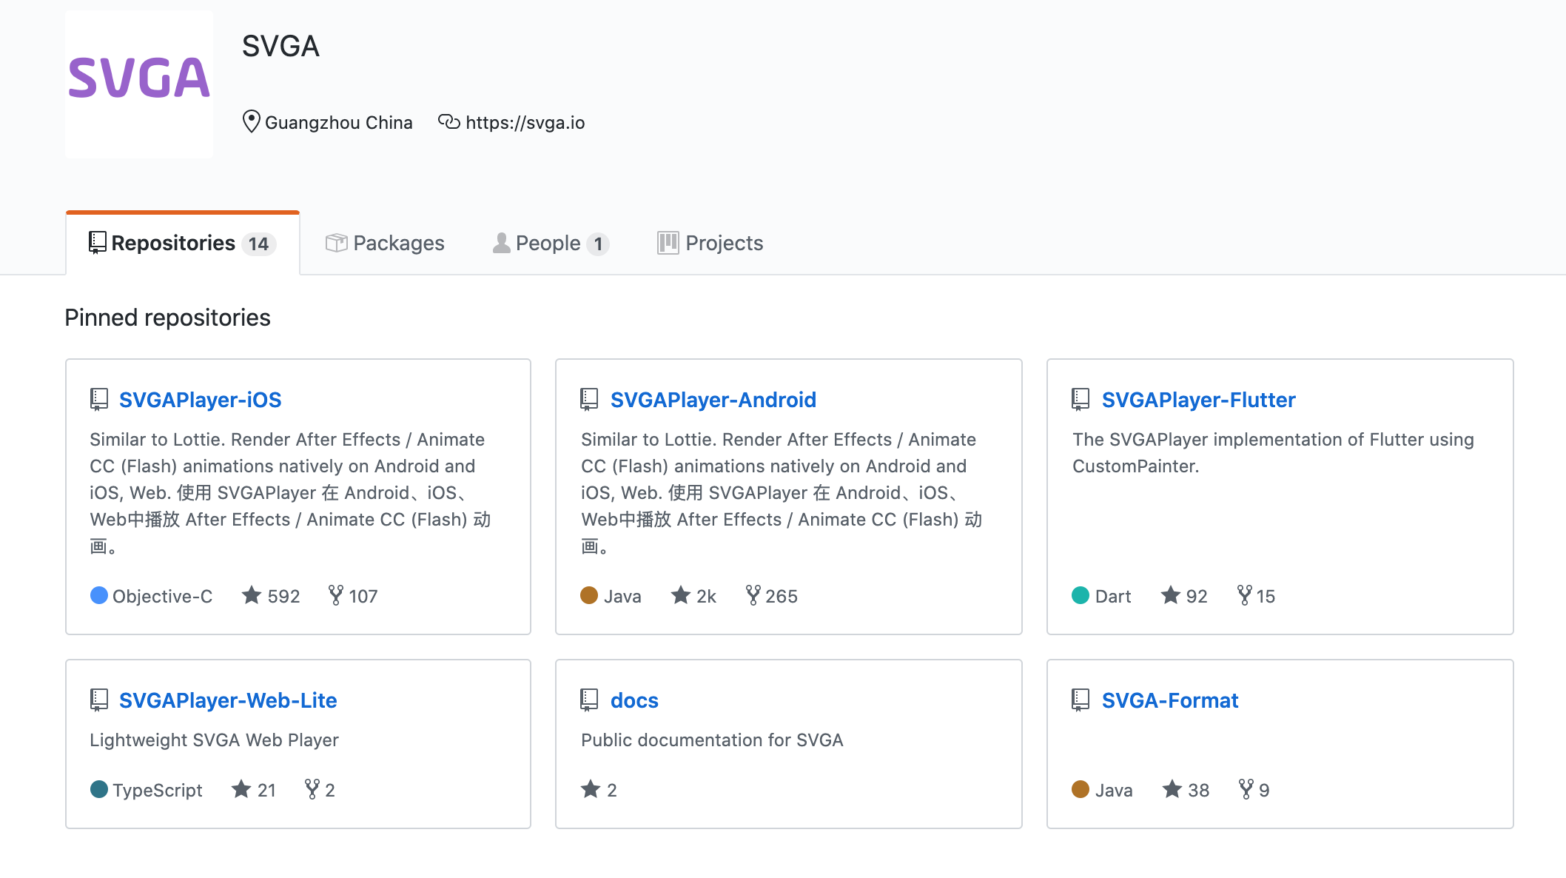Open the Projects tab
The width and height of the screenshot is (1566, 878).
click(x=710, y=243)
